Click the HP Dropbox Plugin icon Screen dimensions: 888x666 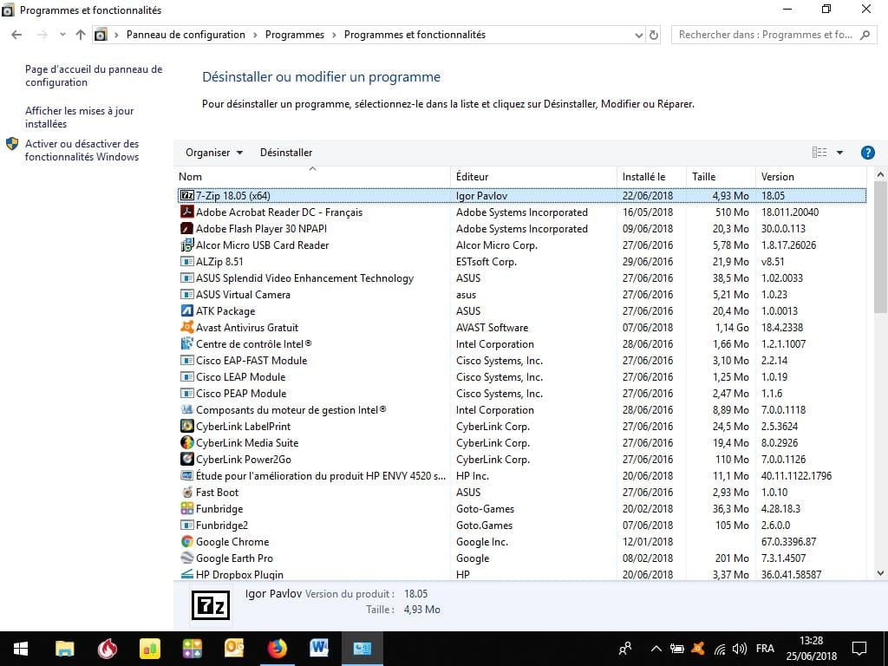[187, 574]
